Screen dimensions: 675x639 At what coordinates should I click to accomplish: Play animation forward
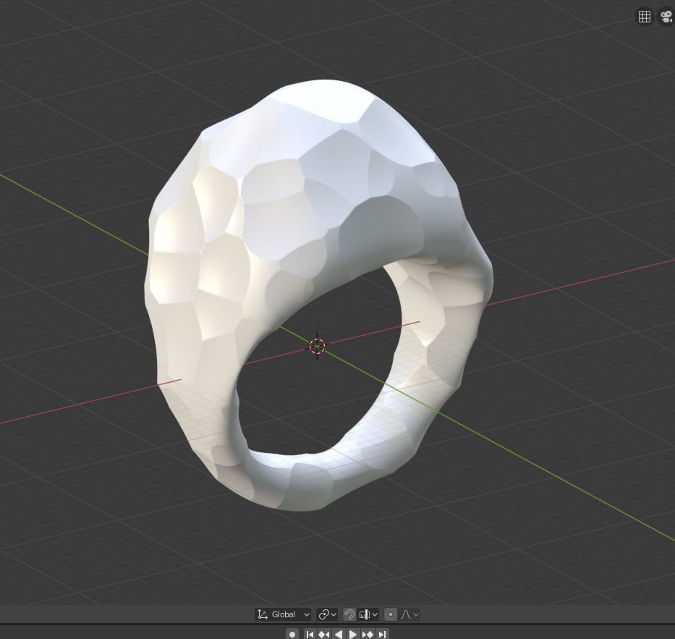(352, 634)
